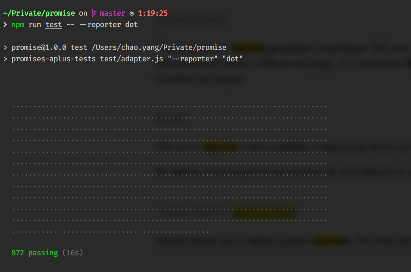Click the git branch icon before master

pos(94,13)
